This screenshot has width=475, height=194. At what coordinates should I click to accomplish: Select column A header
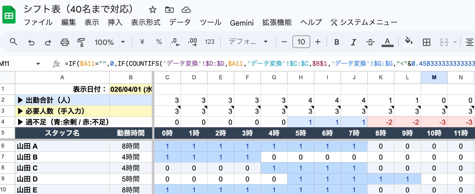point(62,77)
